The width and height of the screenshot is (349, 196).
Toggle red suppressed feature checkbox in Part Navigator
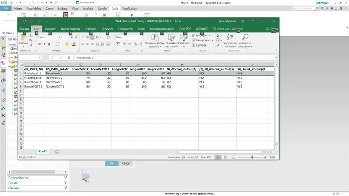pyautogui.click(x=16, y=101)
